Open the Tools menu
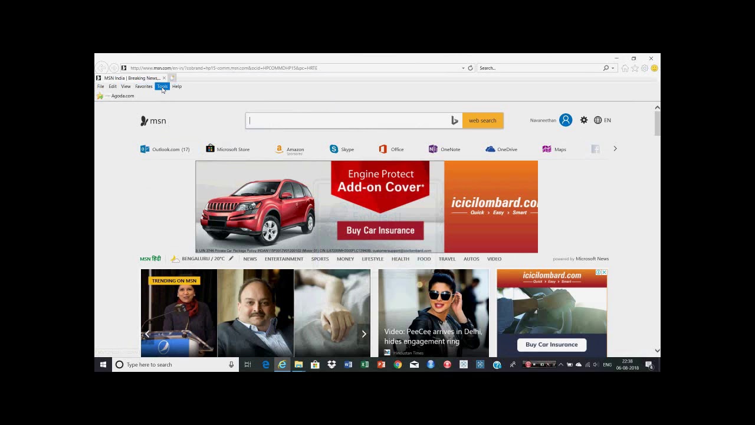The image size is (755, 425). click(162, 86)
